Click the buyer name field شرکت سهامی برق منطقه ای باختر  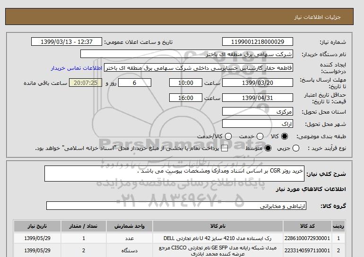click(187, 54)
